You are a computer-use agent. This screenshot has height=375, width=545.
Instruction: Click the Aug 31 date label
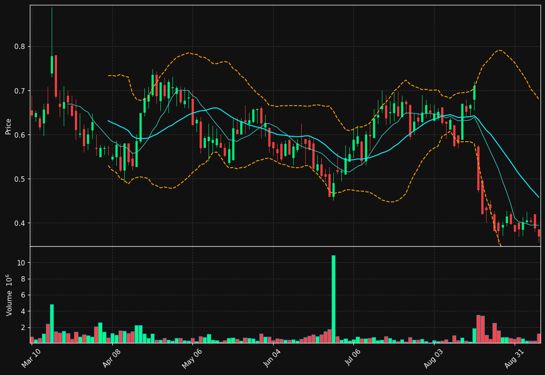[514, 358]
